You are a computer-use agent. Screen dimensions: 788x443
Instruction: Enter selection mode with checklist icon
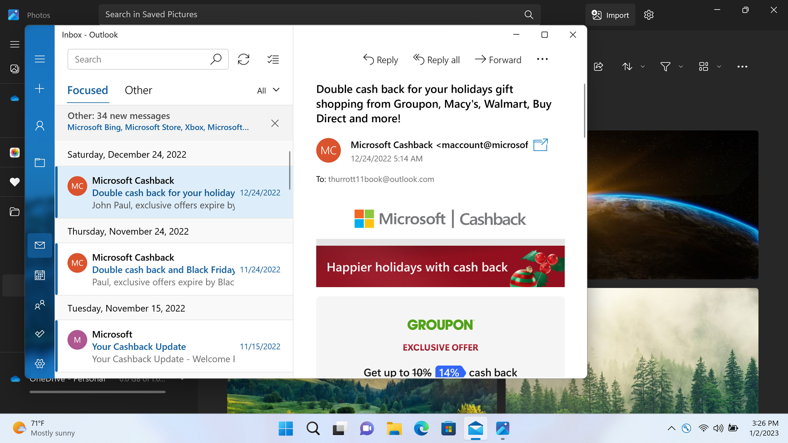pyautogui.click(x=273, y=59)
